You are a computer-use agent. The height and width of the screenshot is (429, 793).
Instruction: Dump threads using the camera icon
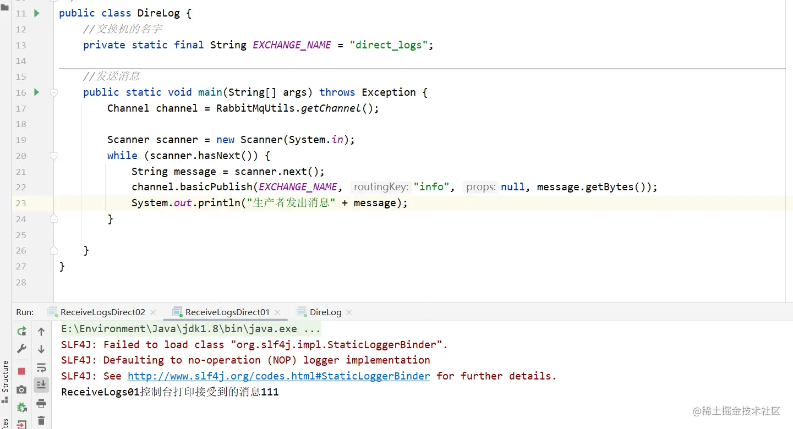pos(21,389)
